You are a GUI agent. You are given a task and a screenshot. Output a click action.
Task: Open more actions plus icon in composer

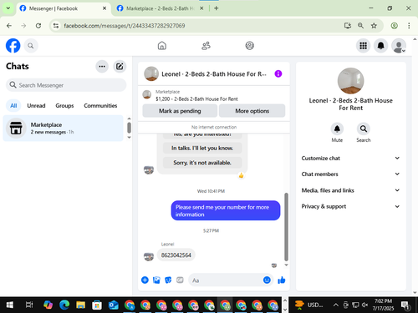pyautogui.click(x=145, y=280)
